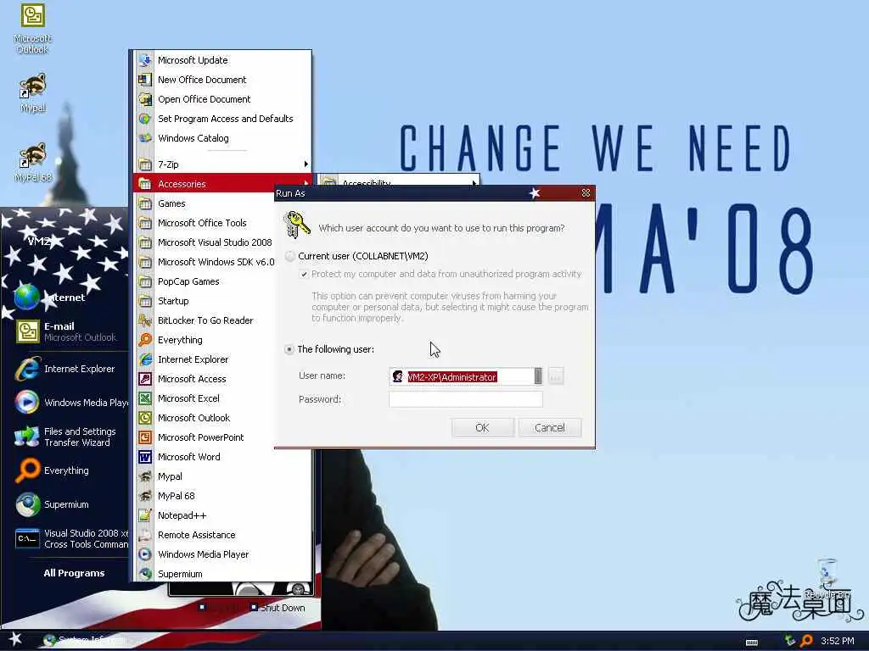The width and height of the screenshot is (869, 651).
Task: Expand the 7-Zip submenu
Action: pyautogui.click(x=222, y=164)
